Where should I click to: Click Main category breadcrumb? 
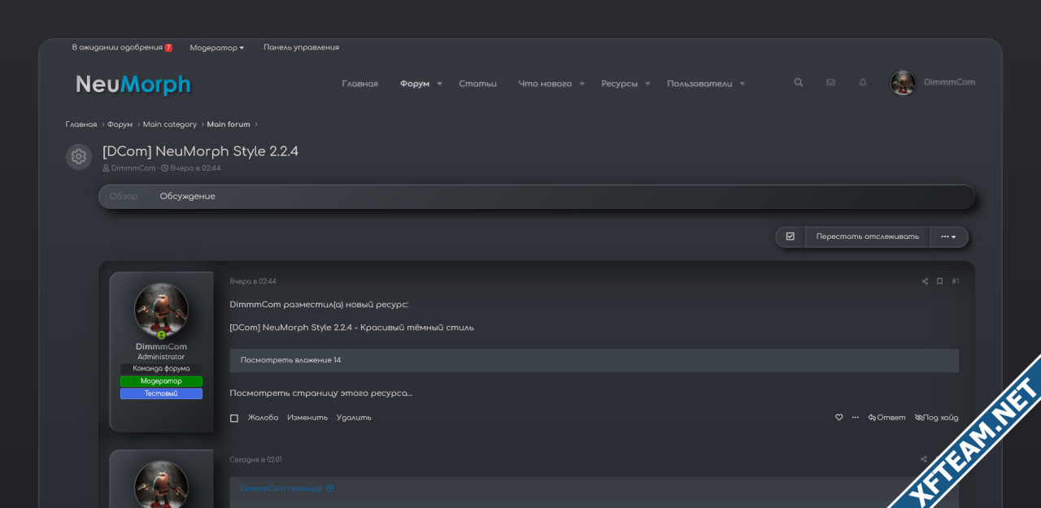click(170, 124)
